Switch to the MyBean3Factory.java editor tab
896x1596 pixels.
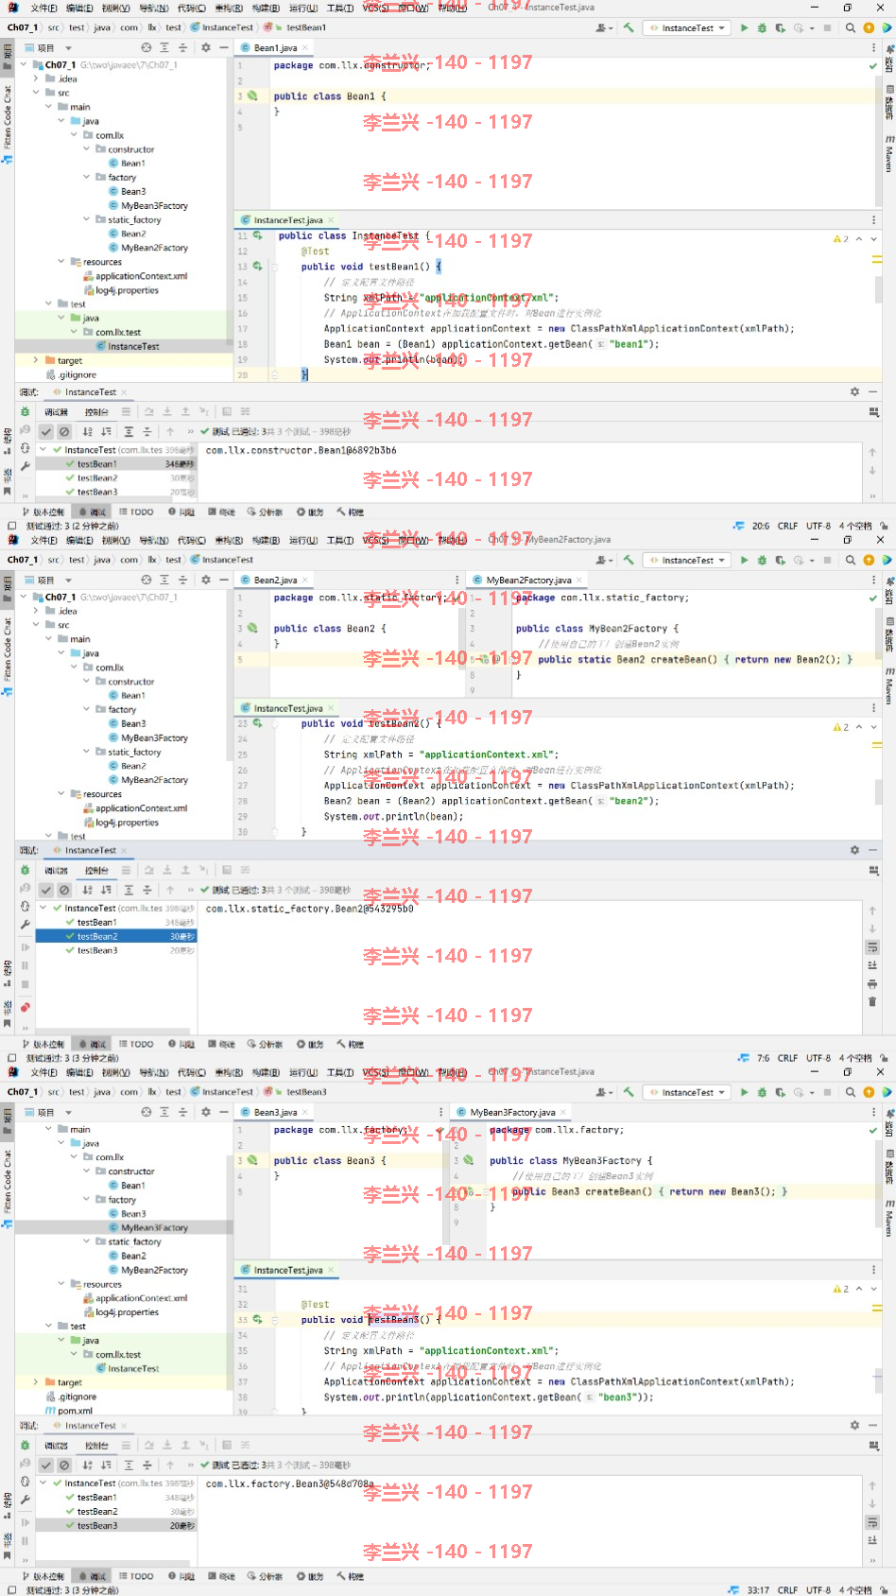click(511, 1112)
